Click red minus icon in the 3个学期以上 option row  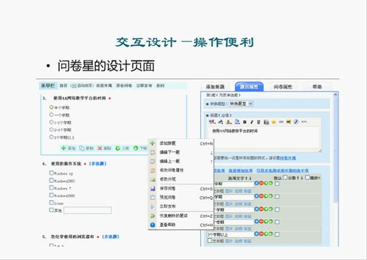(x=261, y=233)
